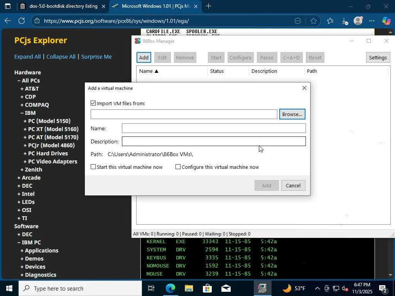The width and height of the screenshot is (395, 296).
Task: Open Edge Settings and more menu
Action: [371, 21]
